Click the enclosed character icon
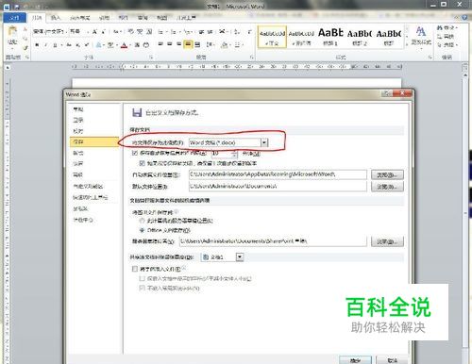The width and height of the screenshot is (472, 364). (146, 45)
